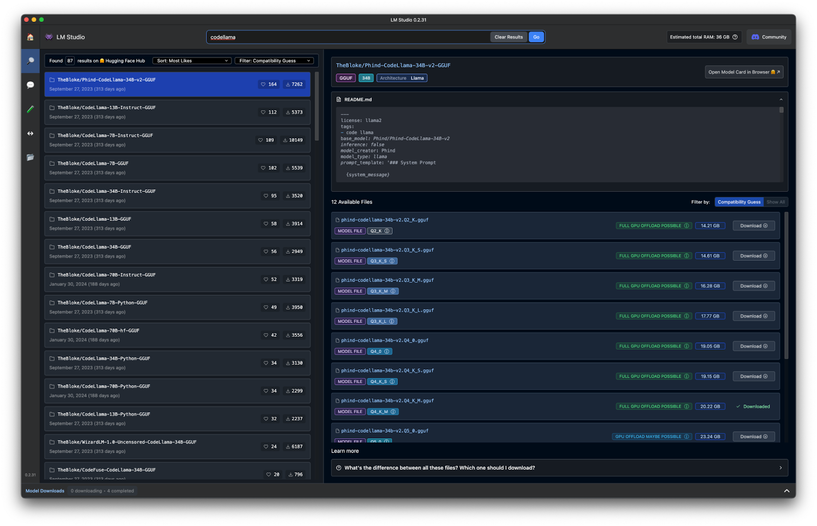Select TheBloke/CodeLlama-70B-Instruct-GGUF result

coord(177,279)
